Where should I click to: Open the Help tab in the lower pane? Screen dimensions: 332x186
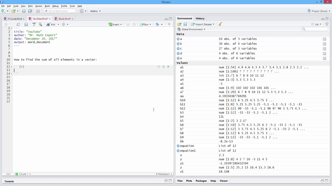[213, 181]
